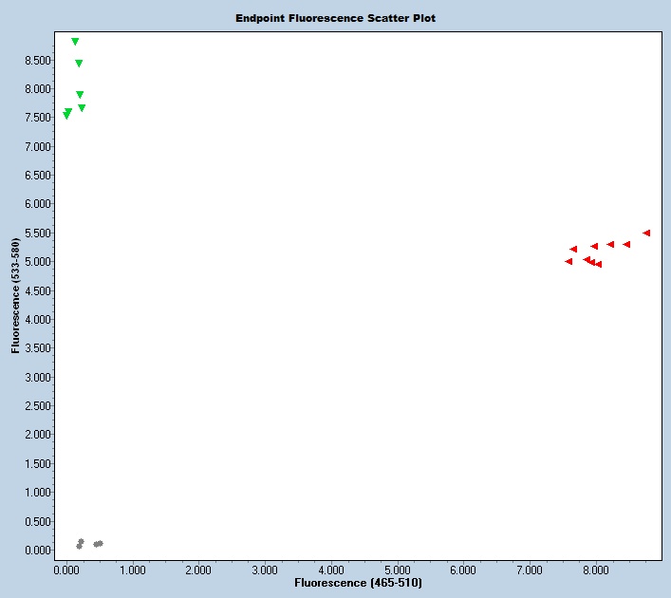This screenshot has height=598, width=671.
Task: Click the Fluorescence (465-510) x-axis label
Action: (x=358, y=582)
